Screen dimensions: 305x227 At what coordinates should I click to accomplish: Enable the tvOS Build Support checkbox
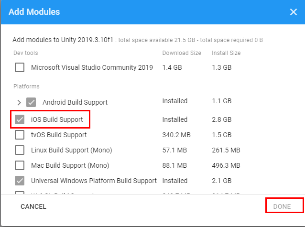coord(20,135)
